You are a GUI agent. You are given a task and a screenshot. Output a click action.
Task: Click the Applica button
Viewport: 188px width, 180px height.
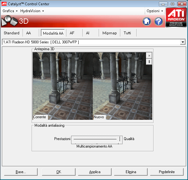95,172
